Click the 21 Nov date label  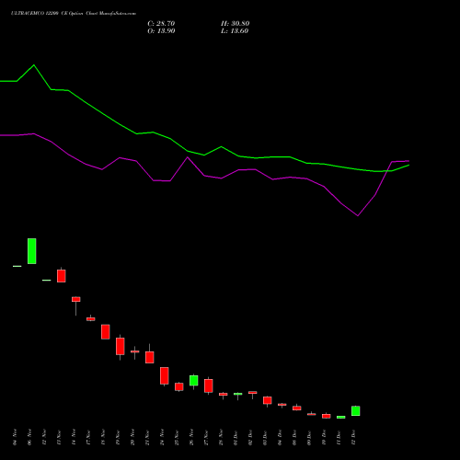[147, 437]
